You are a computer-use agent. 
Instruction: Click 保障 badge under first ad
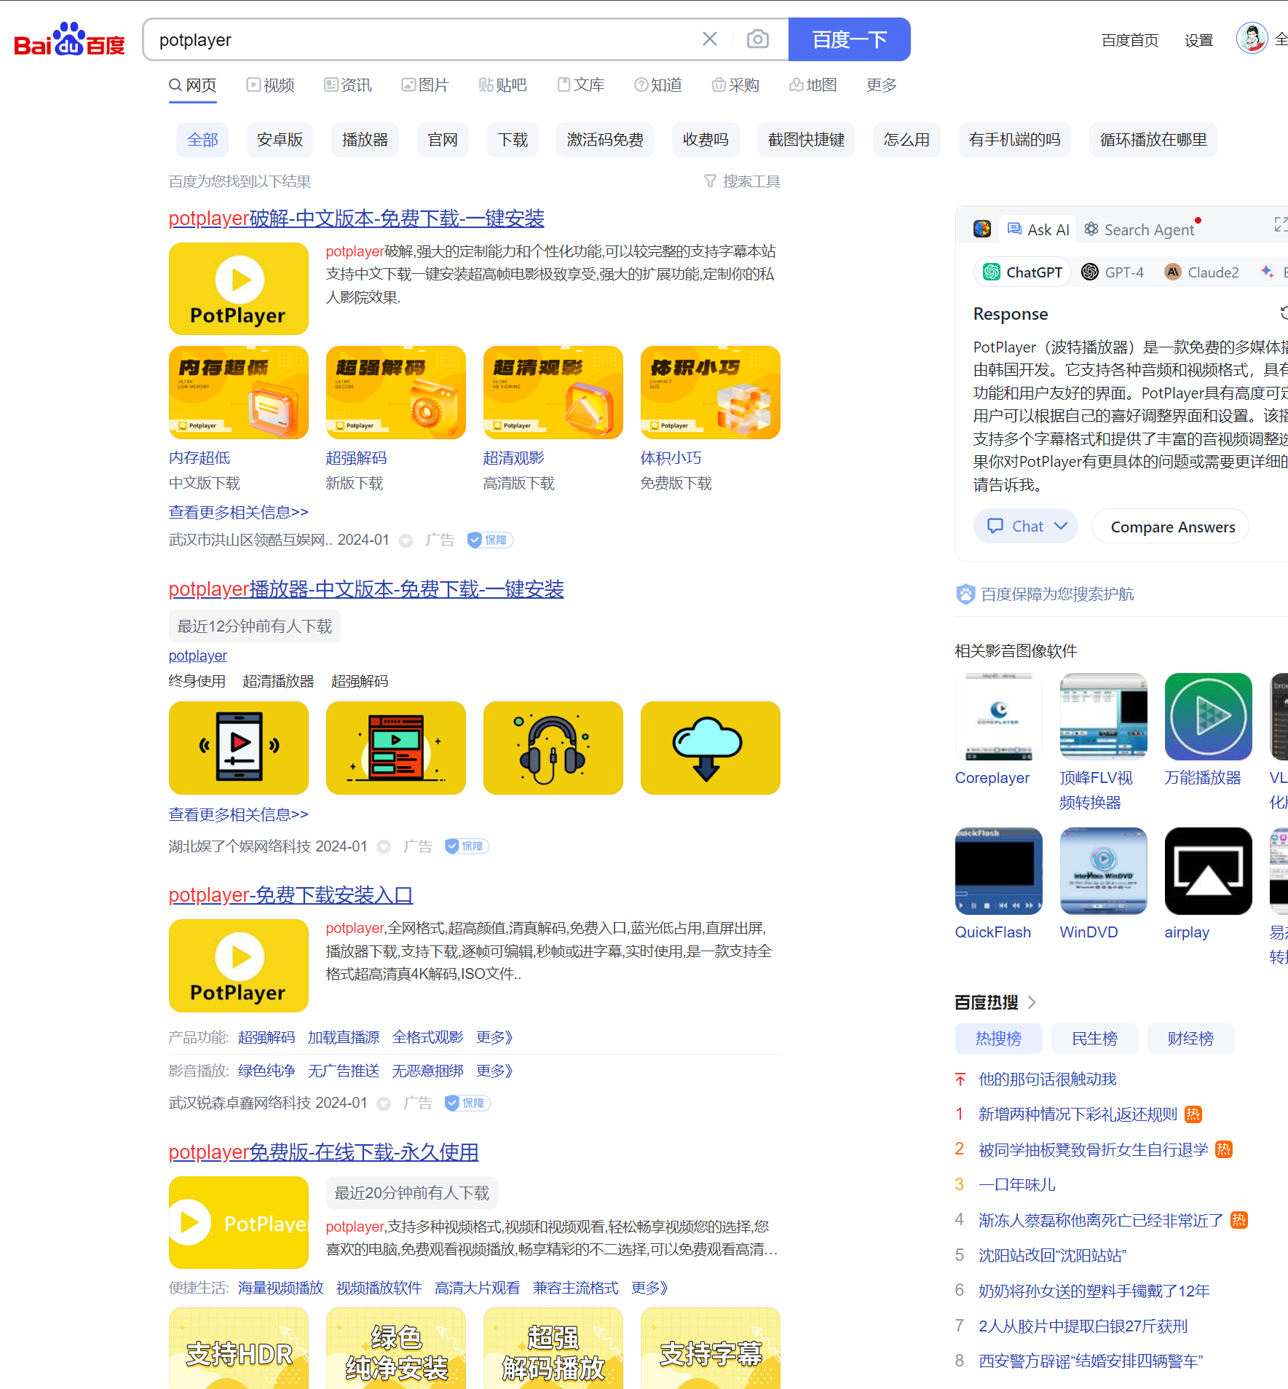tap(490, 540)
